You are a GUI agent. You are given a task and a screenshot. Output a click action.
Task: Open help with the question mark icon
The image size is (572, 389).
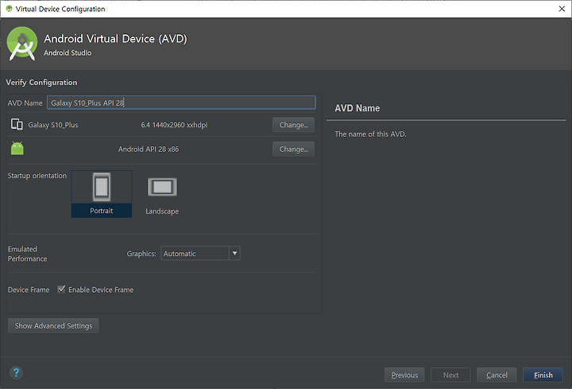(16, 373)
